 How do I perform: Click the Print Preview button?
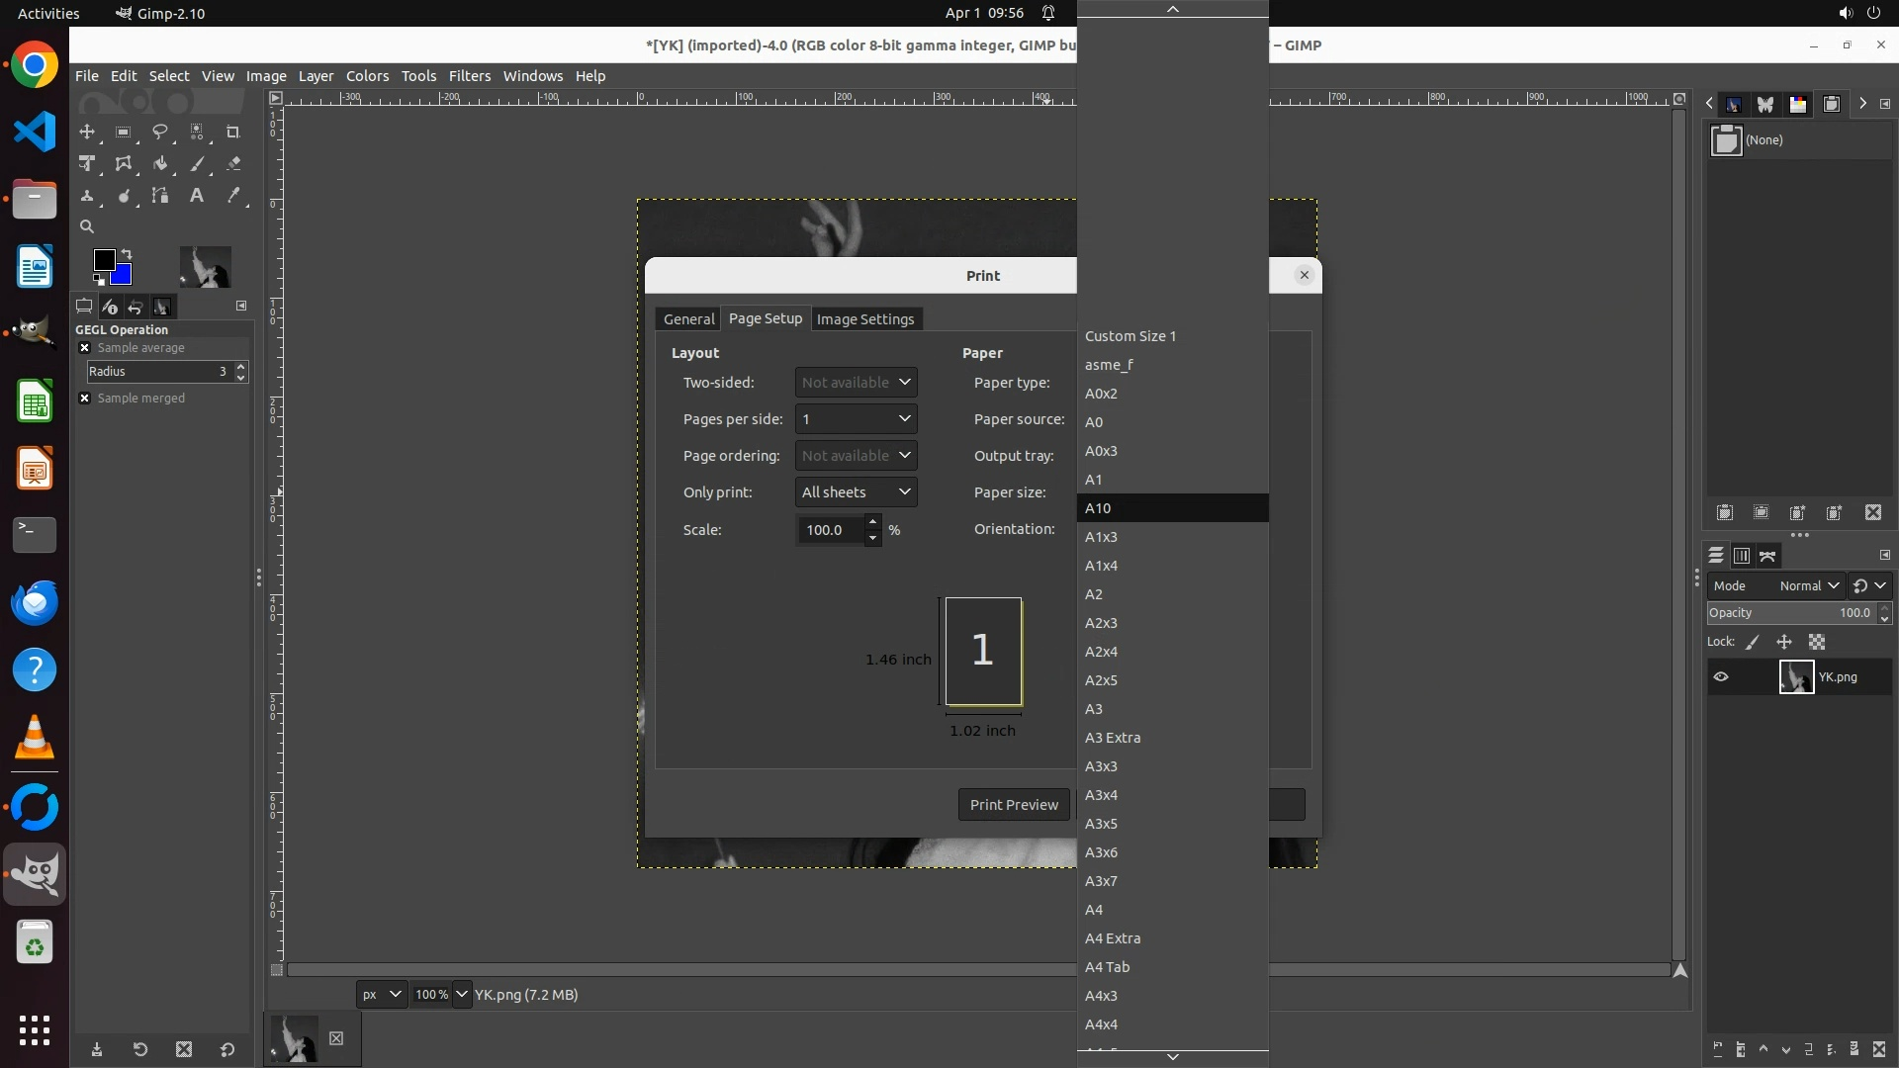[1013, 805]
